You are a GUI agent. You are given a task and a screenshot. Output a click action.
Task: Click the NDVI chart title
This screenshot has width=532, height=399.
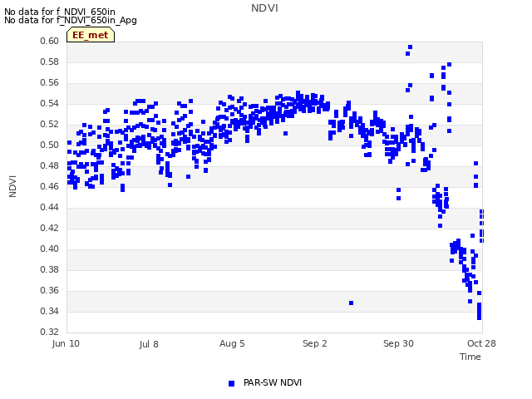click(x=264, y=8)
